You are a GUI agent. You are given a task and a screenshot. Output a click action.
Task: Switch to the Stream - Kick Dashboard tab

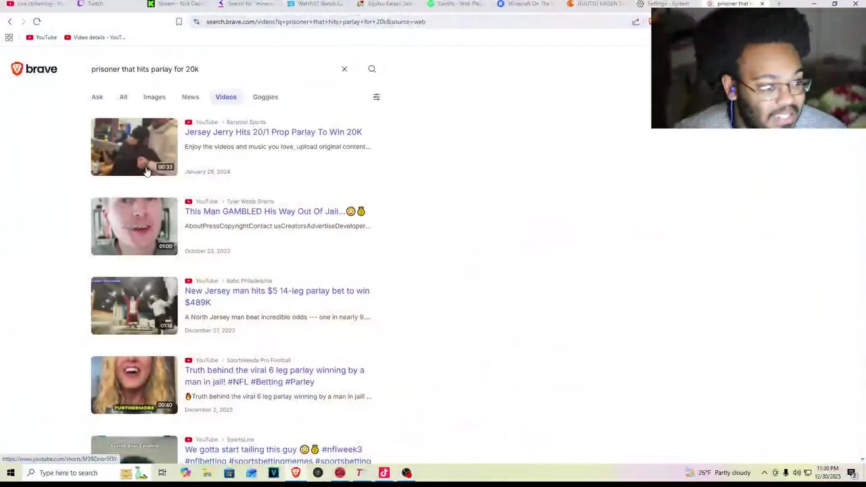click(x=175, y=4)
